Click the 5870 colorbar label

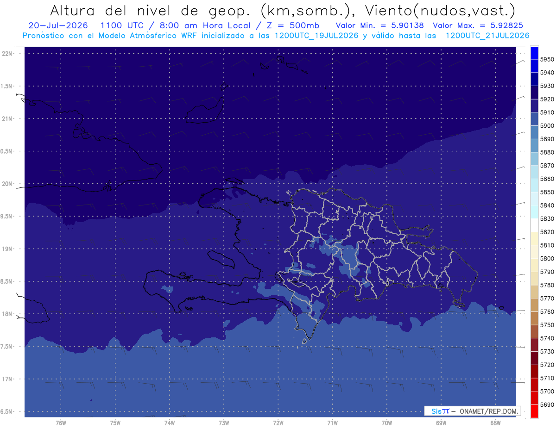pos(547,166)
